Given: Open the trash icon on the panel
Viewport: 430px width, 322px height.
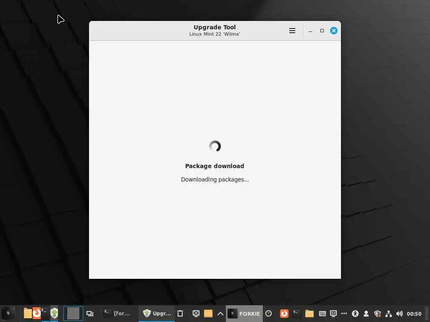Looking at the screenshot, I should [180, 314].
